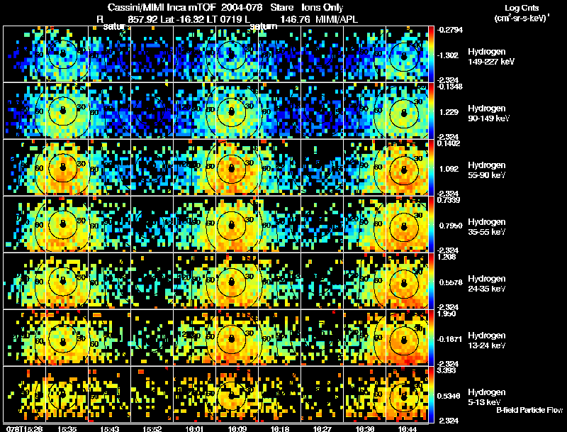
Task: Click the '16:09' time axis label
Action: tap(237, 429)
